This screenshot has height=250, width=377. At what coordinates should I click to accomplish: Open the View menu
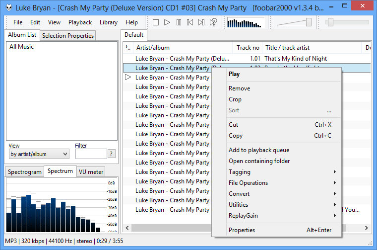point(54,22)
